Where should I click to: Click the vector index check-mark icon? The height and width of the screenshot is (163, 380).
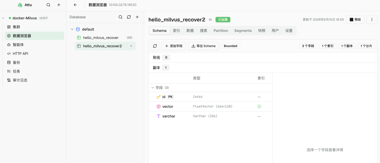259,106
